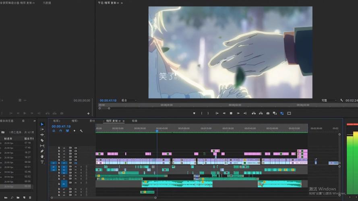Switch to the 精剪1 timeline tab
The width and height of the screenshot is (358, 201).
(74, 121)
